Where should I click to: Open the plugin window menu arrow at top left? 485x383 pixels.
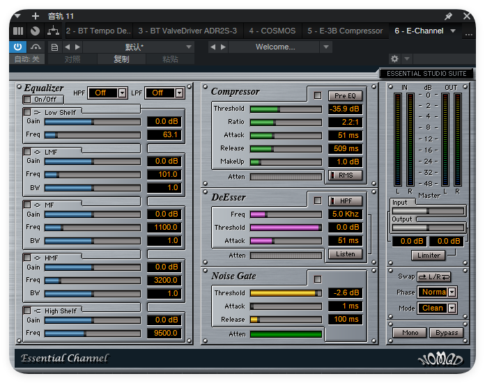pos(17,16)
